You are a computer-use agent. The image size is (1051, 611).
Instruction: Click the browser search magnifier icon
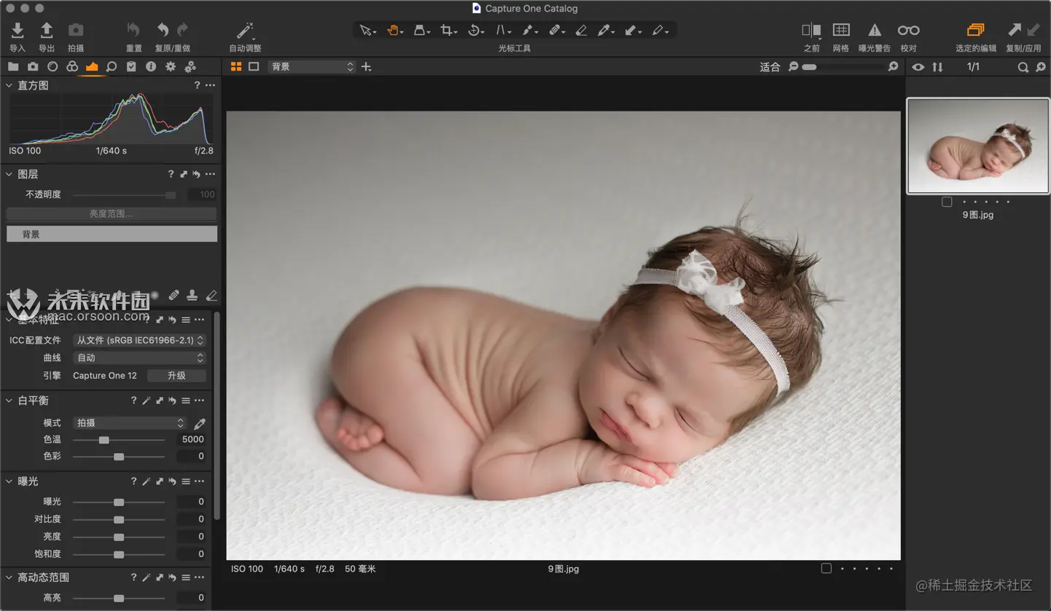coord(1023,67)
